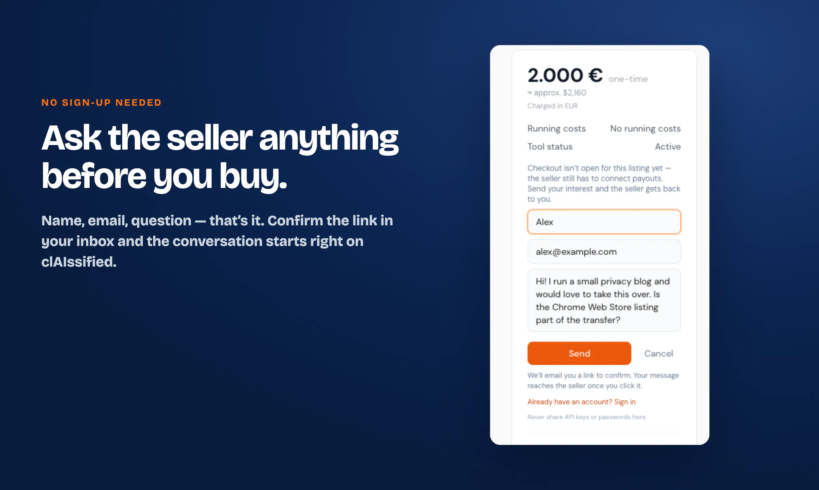
Task: Click the No running costs value
Action: pos(645,128)
